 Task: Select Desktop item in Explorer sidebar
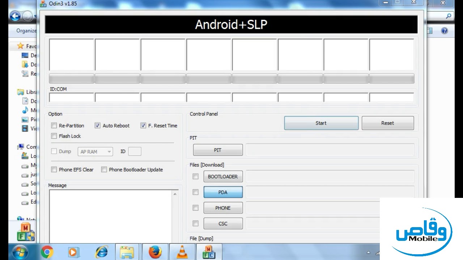pyautogui.click(x=29, y=55)
